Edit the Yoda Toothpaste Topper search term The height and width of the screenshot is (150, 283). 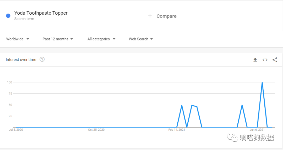pyautogui.click(x=41, y=13)
